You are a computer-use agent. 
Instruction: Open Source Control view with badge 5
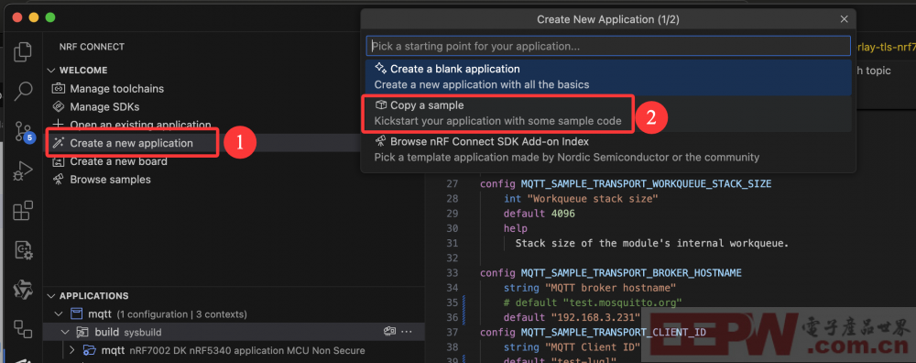pyautogui.click(x=24, y=131)
